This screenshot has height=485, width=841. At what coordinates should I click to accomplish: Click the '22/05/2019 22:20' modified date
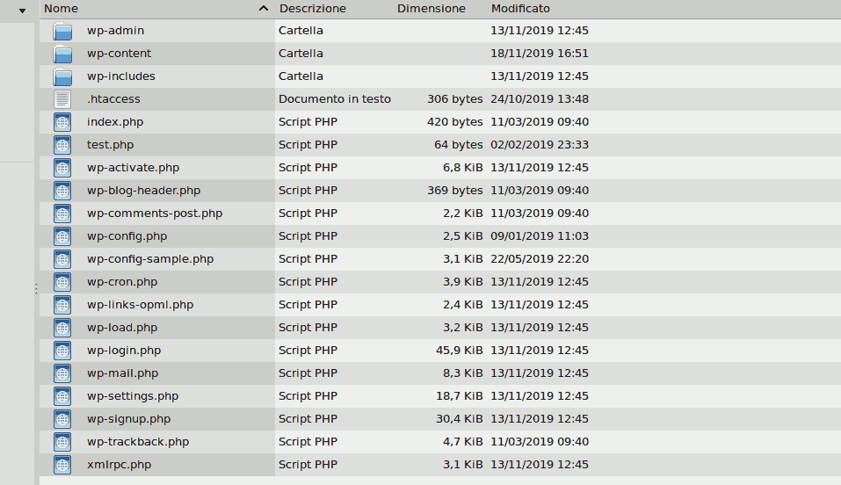pos(540,258)
